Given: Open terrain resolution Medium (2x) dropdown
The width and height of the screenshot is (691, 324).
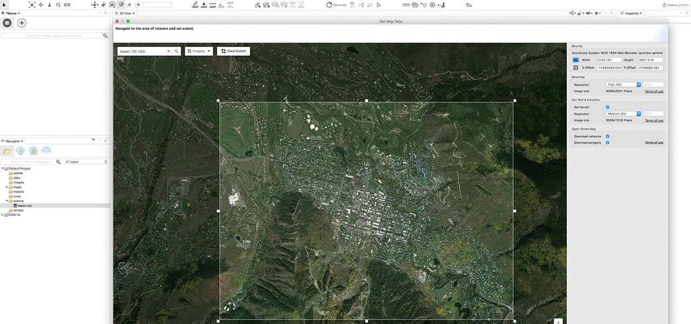Looking at the screenshot, I should (x=623, y=114).
